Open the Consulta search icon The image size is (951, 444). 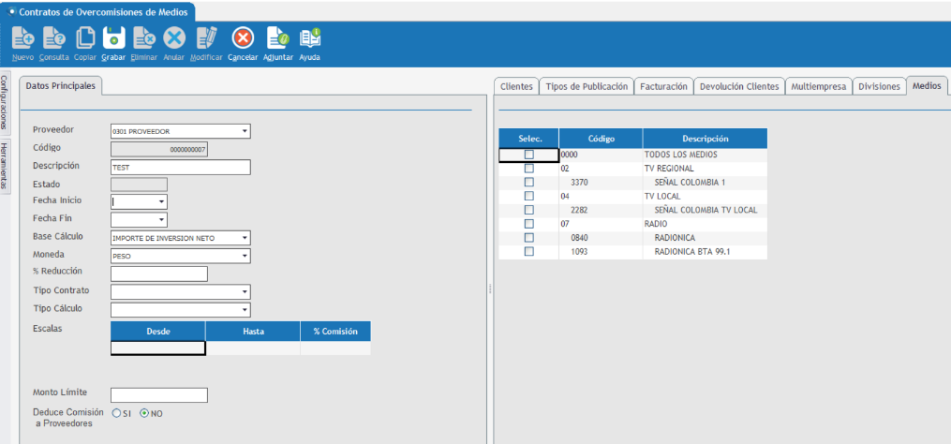point(53,38)
